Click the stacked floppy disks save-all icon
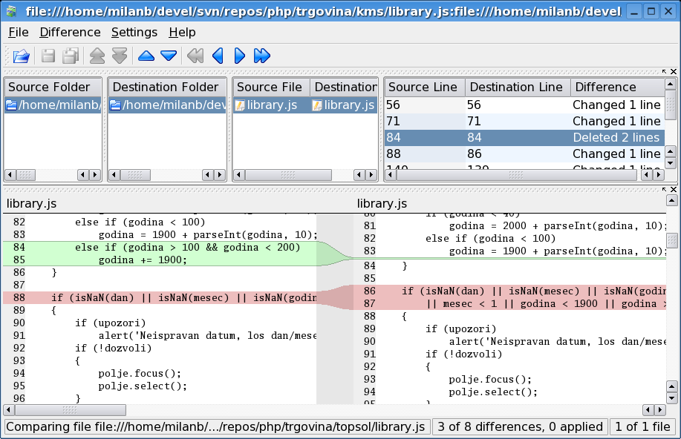The image size is (681, 439). point(71,56)
